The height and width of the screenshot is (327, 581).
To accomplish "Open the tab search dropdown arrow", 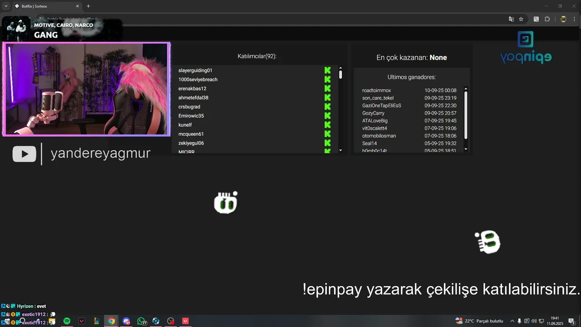I will (x=6, y=6).
